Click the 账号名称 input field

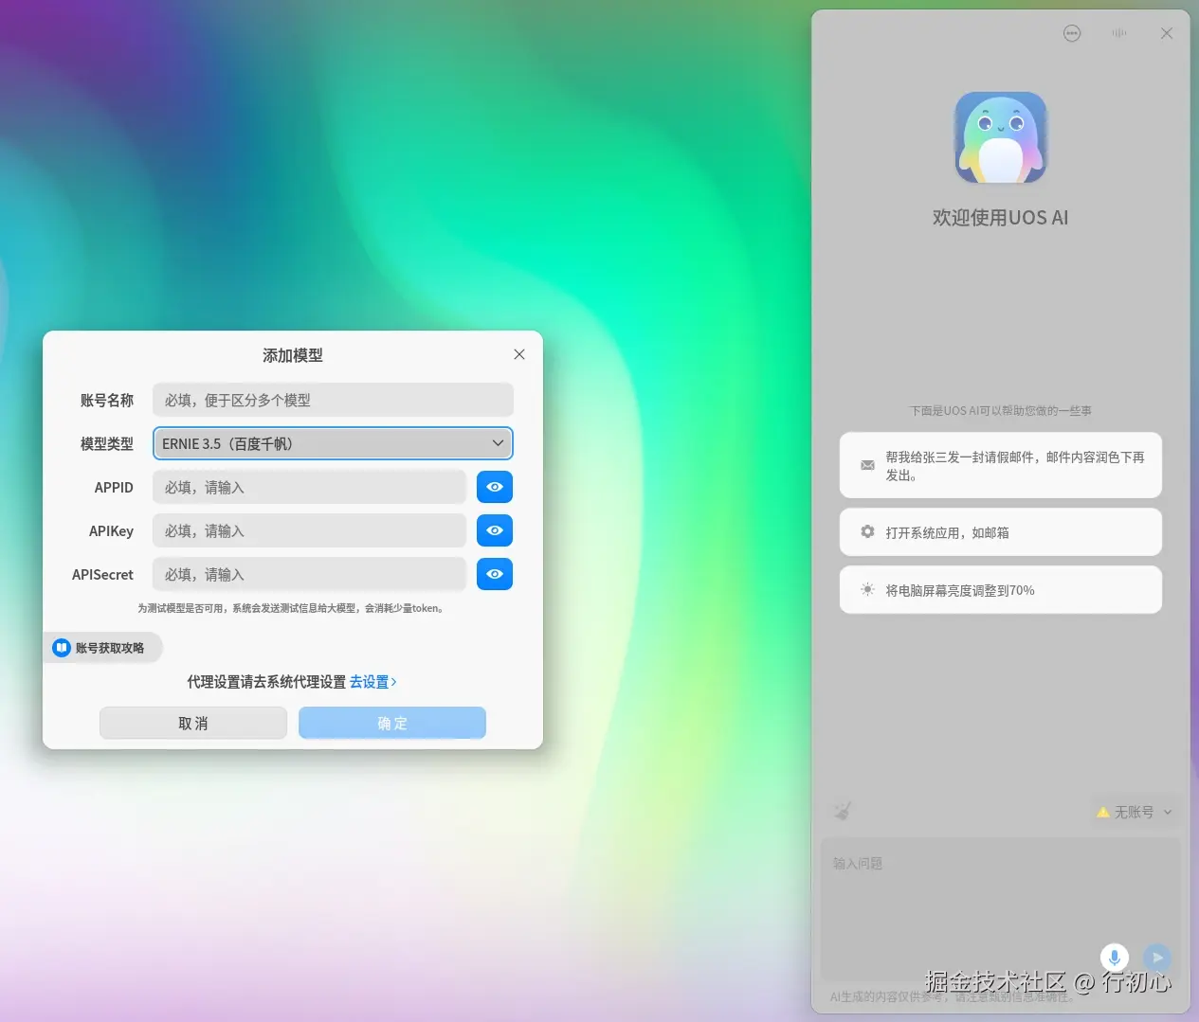click(333, 400)
